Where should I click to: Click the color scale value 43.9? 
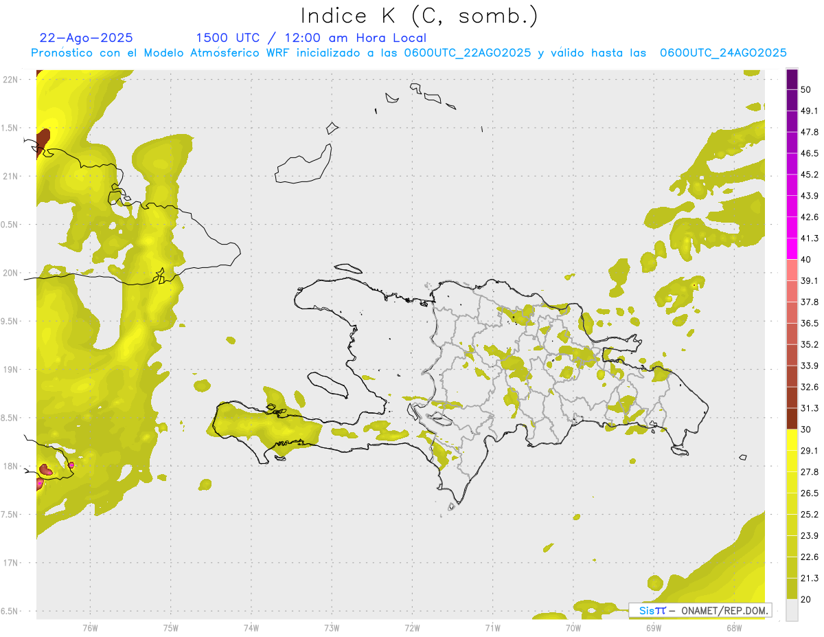(x=810, y=196)
